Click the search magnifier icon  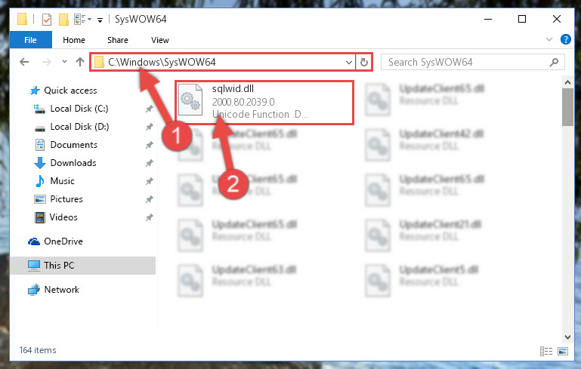(554, 62)
